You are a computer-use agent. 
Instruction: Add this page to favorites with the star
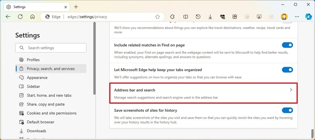click(x=157, y=17)
